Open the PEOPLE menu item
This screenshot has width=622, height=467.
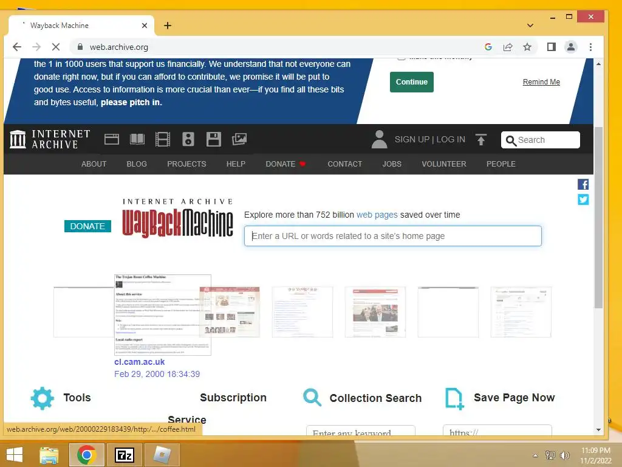[501, 164]
